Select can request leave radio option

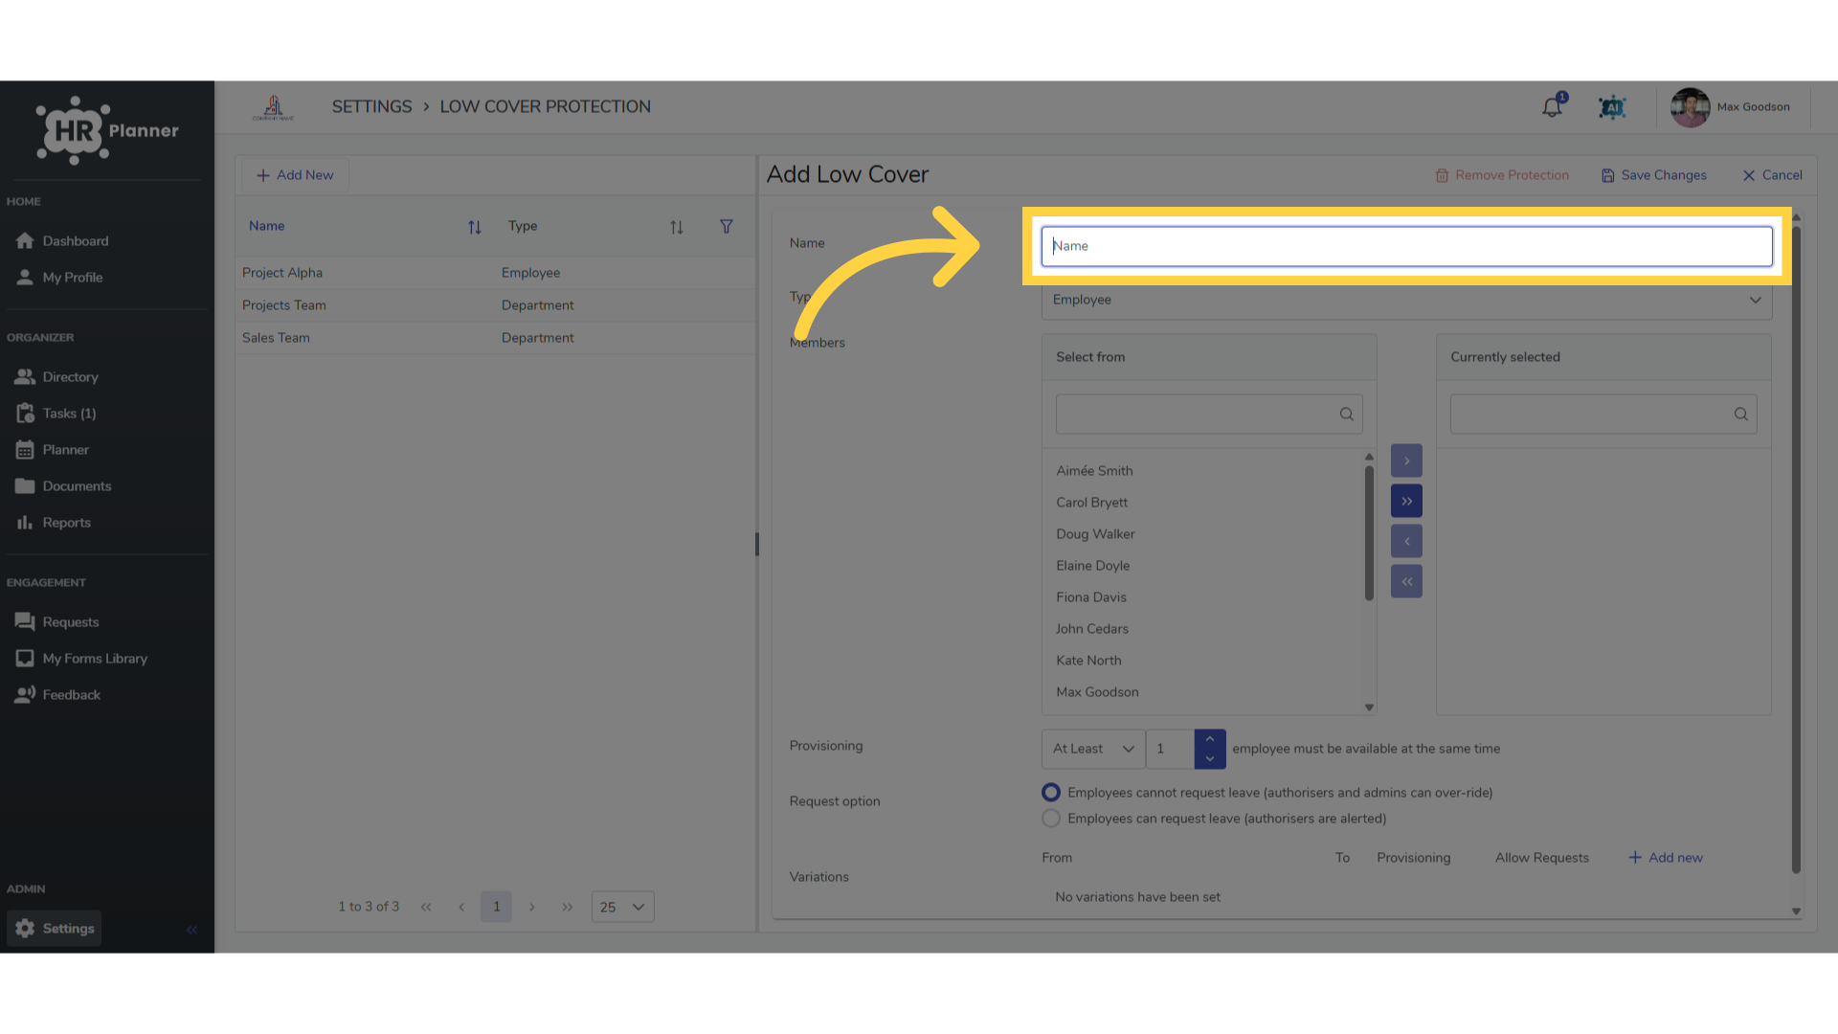point(1051,819)
